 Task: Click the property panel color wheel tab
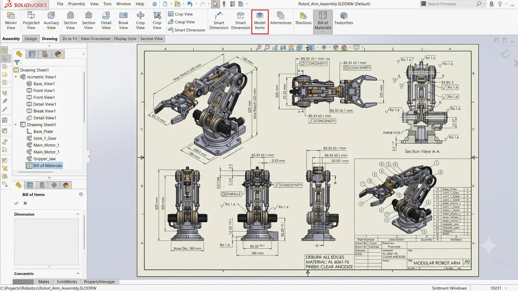tap(66, 185)
